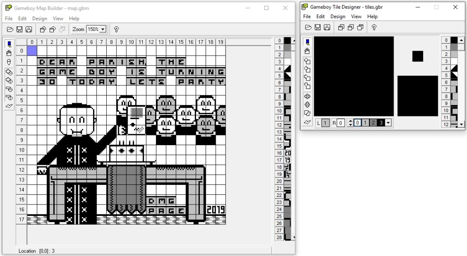Viewport: 467px width, 256px height.
Task: Select the Dropper tool in Map Builder
Action: pyautogui.click(x=9, y=62)
